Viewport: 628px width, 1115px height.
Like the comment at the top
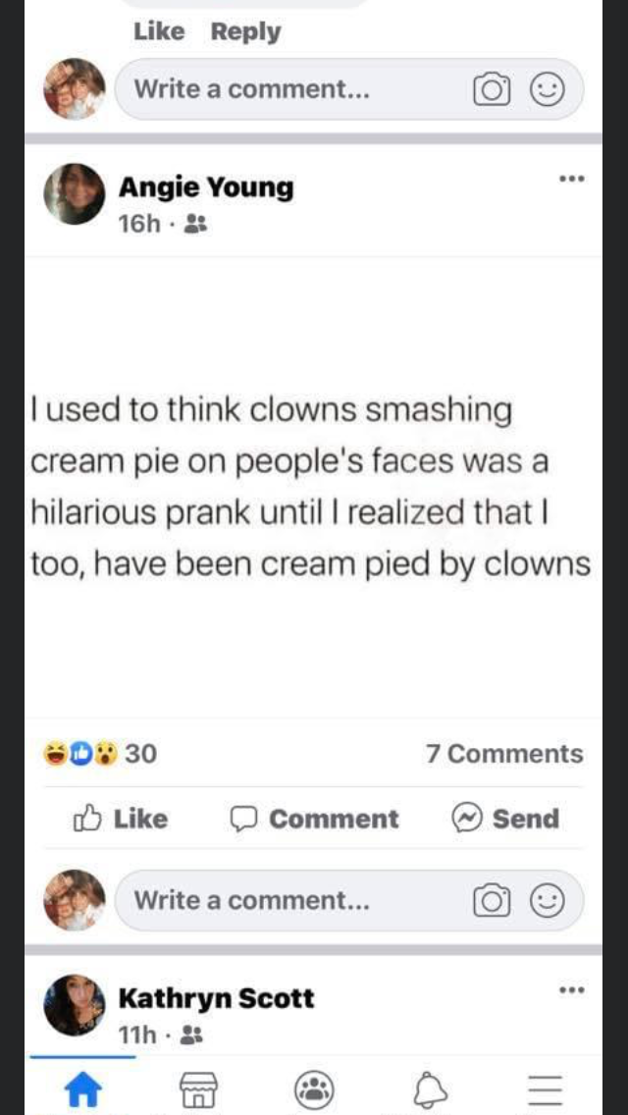(x=159, y=31)
